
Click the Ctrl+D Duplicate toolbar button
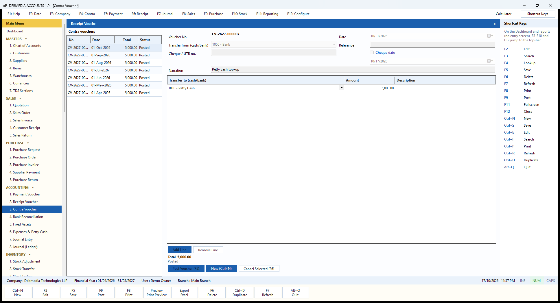pyautogui.click(x=240, y=293)
